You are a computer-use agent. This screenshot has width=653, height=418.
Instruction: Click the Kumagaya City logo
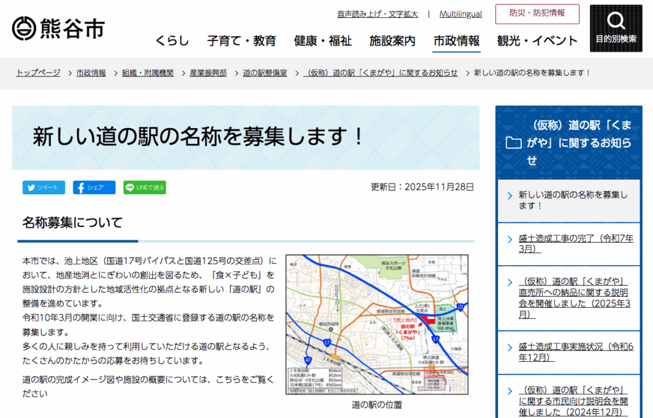pos(58,28)
